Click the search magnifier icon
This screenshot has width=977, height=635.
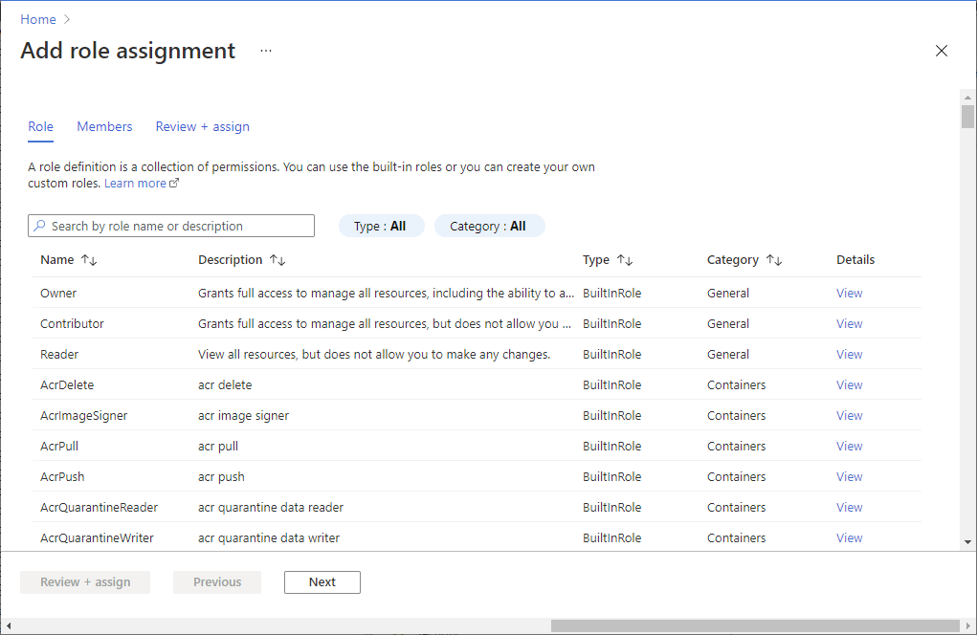[x=39, y=225]
